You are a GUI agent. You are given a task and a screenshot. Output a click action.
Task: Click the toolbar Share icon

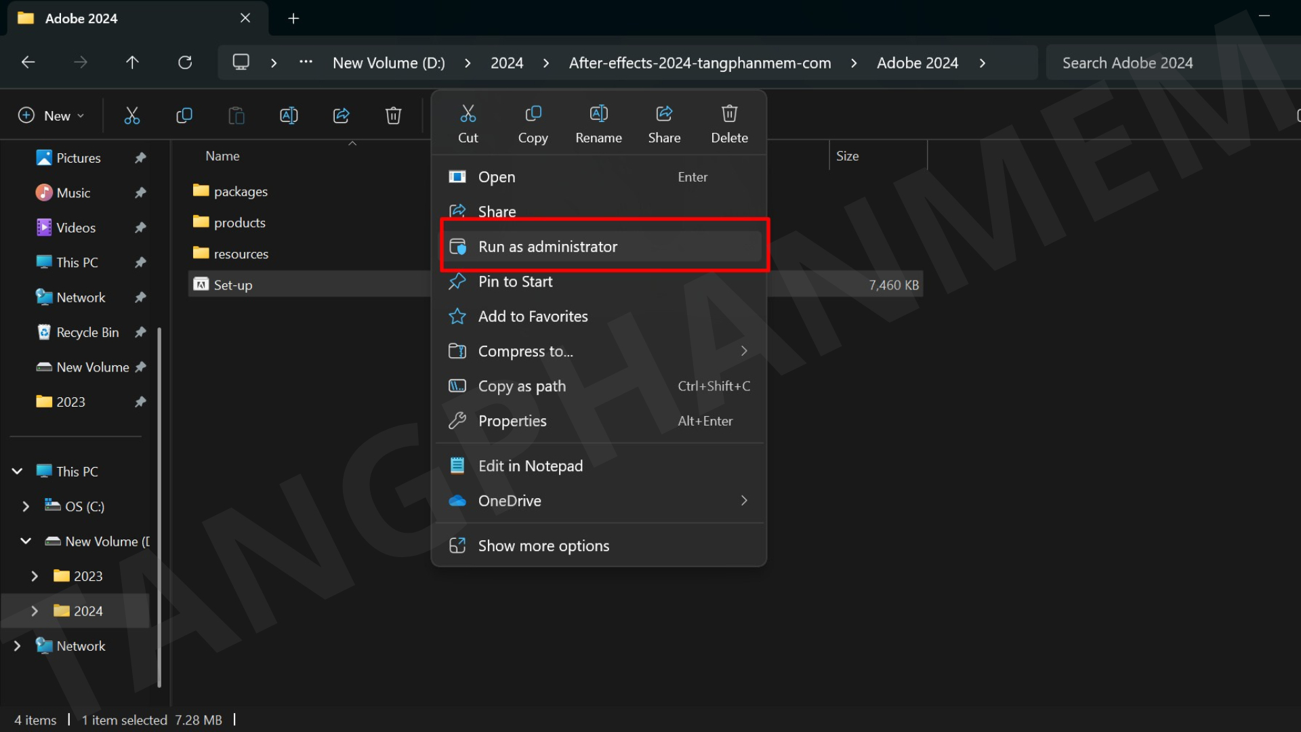pos(342,115)
